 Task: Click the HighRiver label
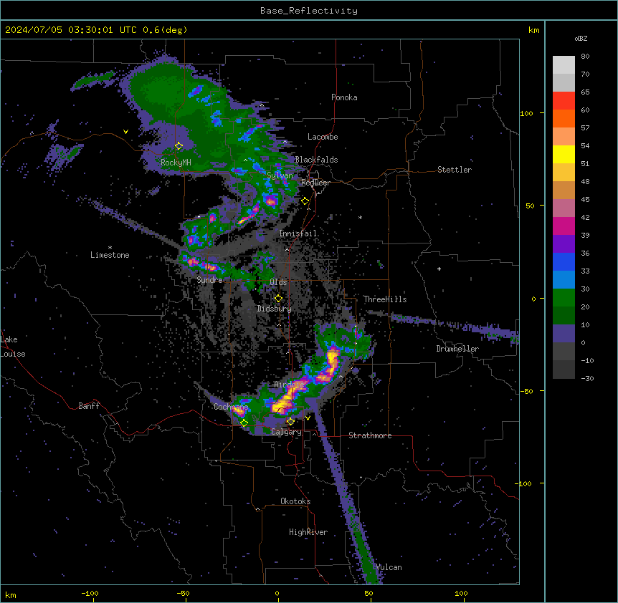pyautogui.click(x=308, y=532)
